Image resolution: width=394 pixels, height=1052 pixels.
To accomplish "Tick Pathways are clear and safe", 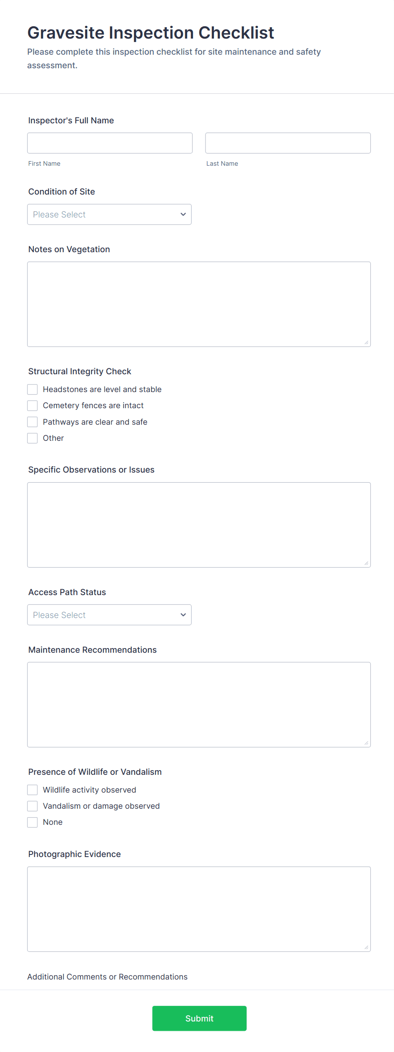I will click(33, 422).
